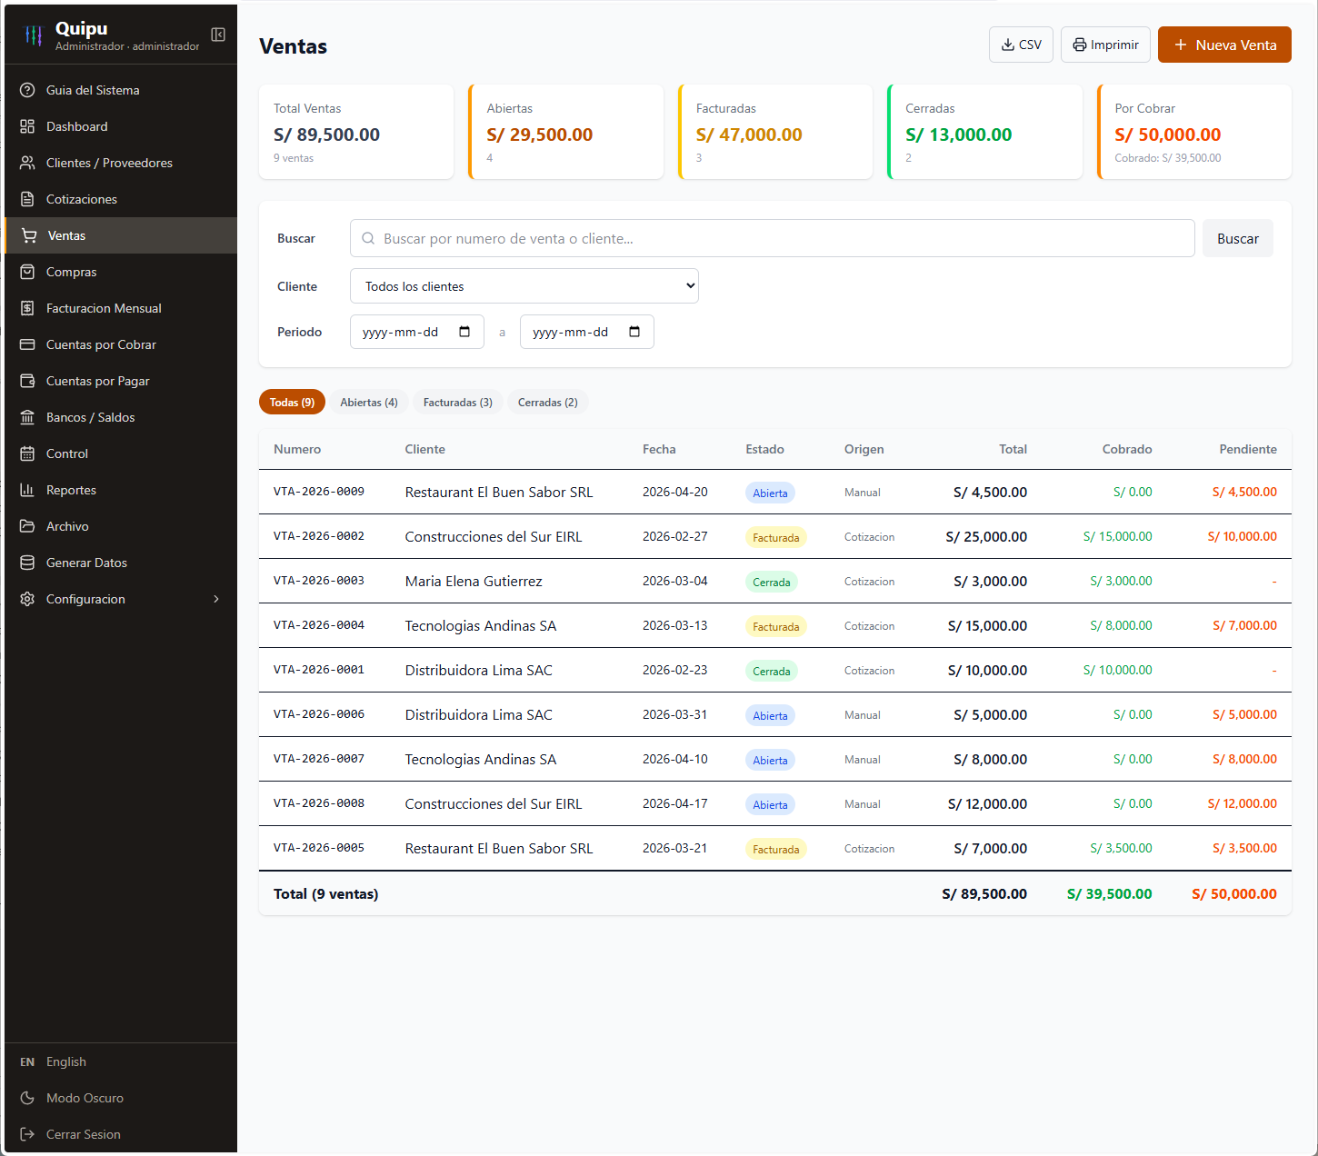
Task: Create a Nueva Venta
Action: (x=1224, y=45)
